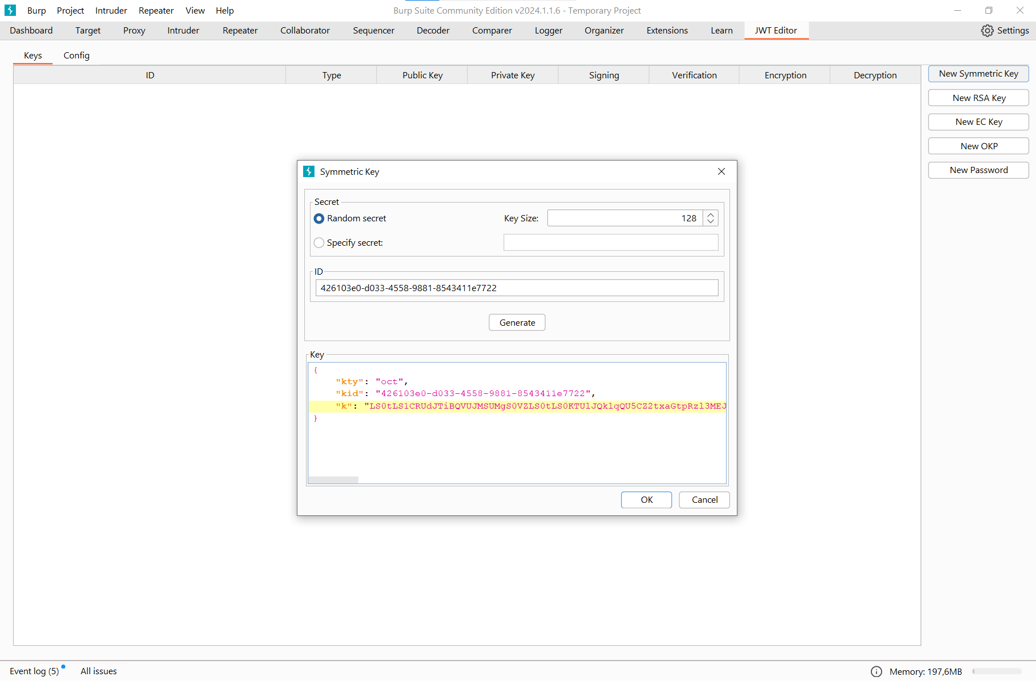1036x681 pixels.
Task: Open Settings via the gear icon
Action: point(987,31)
